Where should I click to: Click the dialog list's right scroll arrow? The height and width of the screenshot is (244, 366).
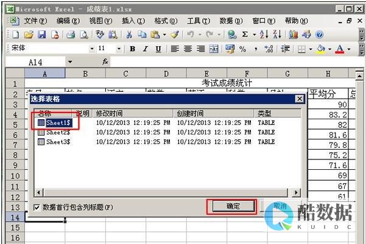coord(296,192)
